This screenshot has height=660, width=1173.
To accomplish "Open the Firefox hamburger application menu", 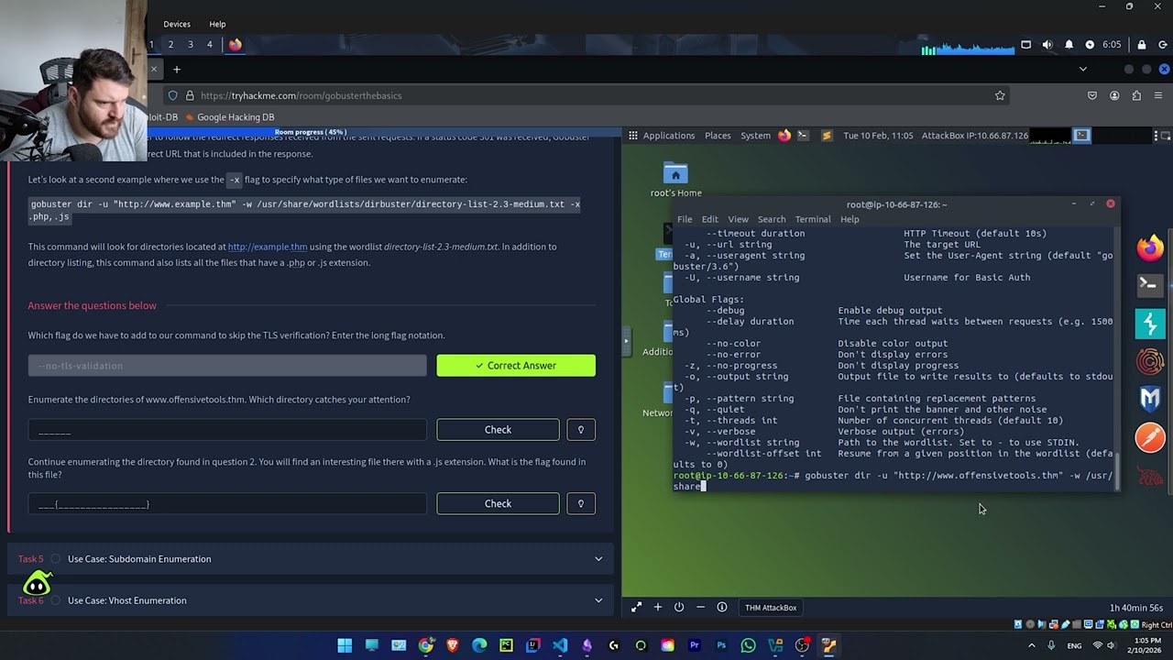I will point(1159,95).
